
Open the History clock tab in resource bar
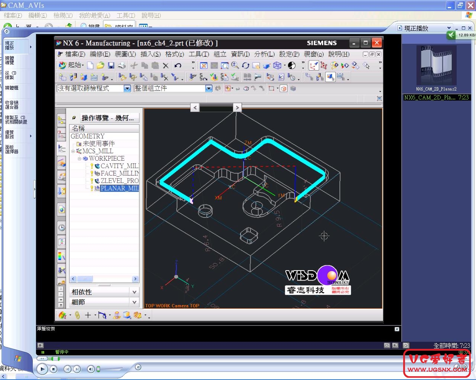pos(62,227)
